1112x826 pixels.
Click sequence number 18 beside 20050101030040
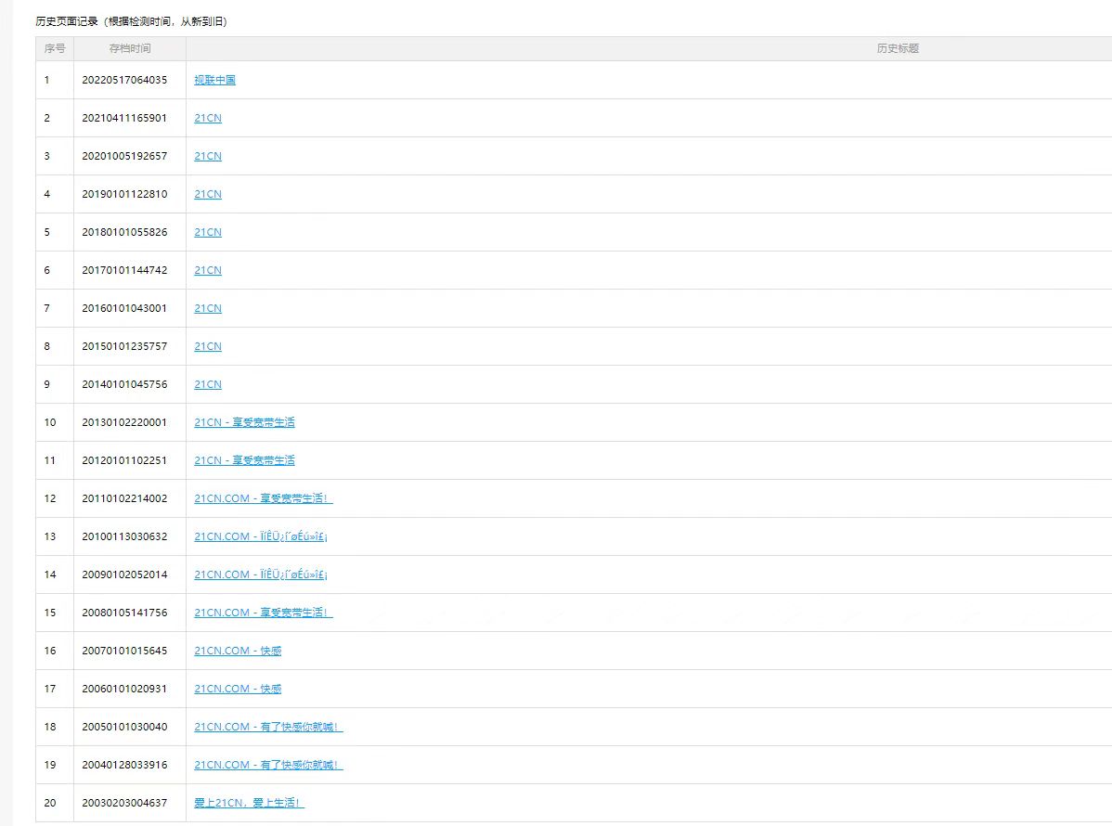tap(49, 727)
